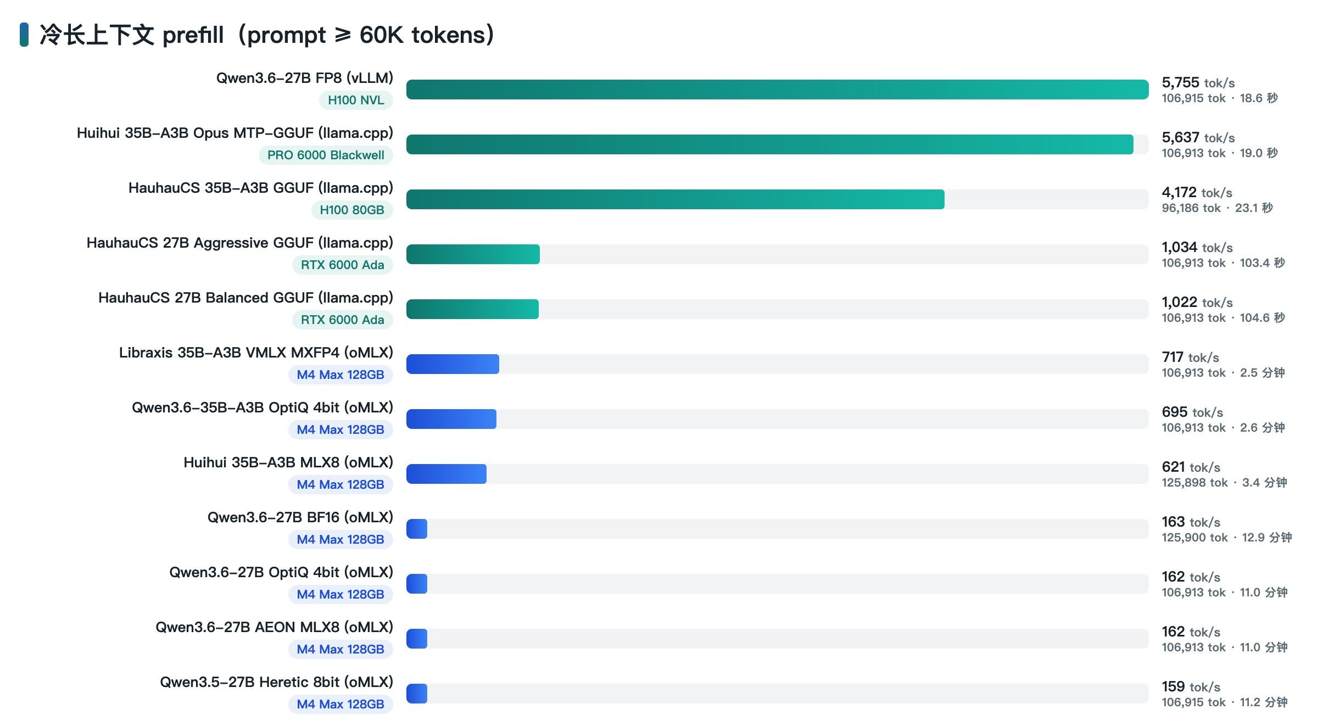Select "162 tok/s" for Qwen3.6-27B OptiQ 4bit

1191,577
